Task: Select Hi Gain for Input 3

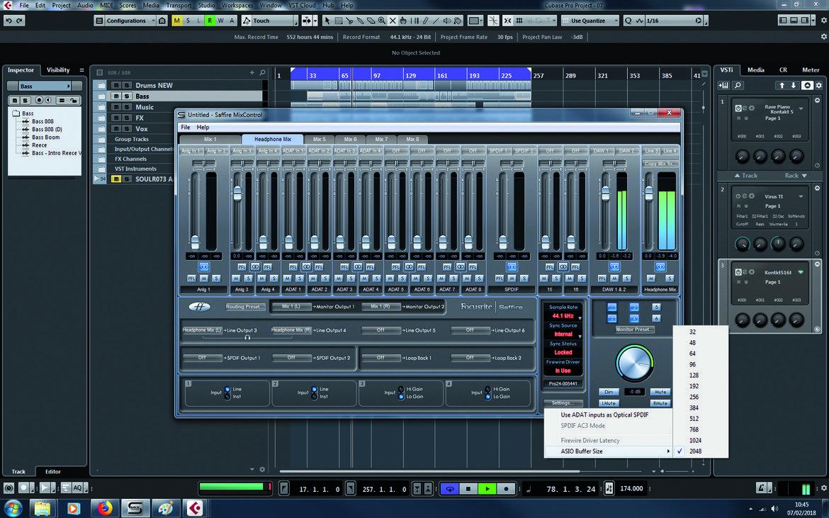Action: coord(401,389)
